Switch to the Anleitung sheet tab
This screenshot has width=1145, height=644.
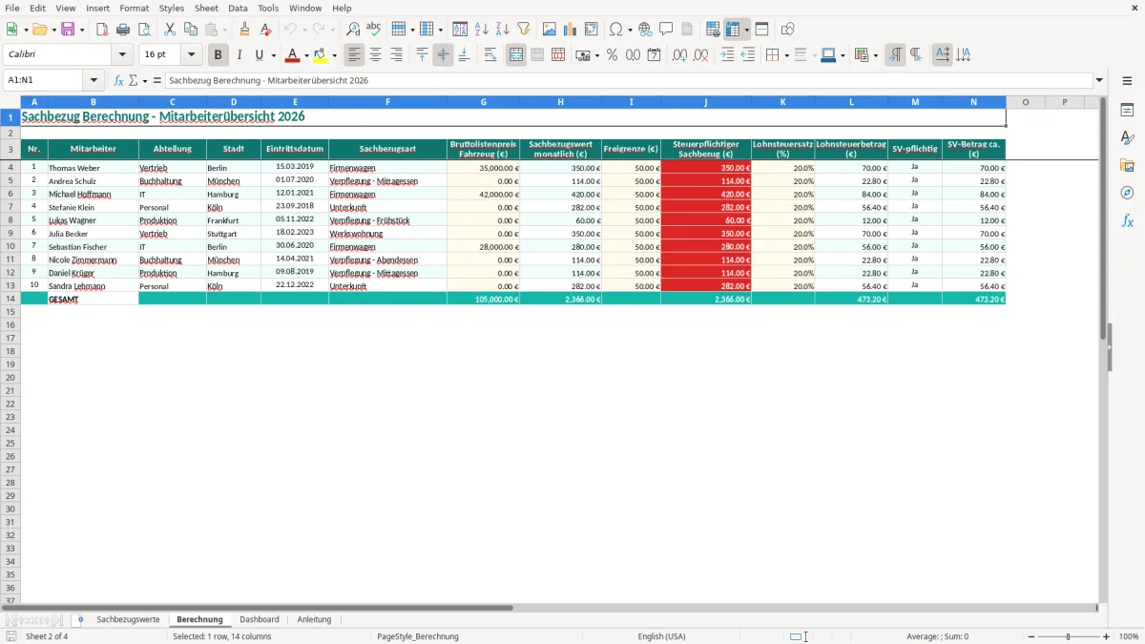click(314, 619)
